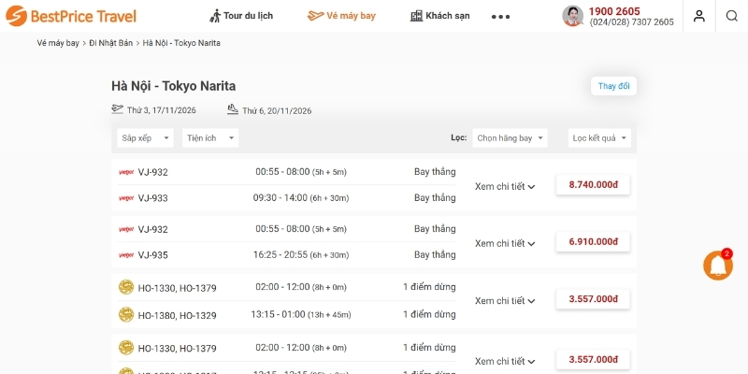Viewport: 748px width, 374px height.
Task: Open the user account icon
Action: pyautogui.click(x=698, y=16)
